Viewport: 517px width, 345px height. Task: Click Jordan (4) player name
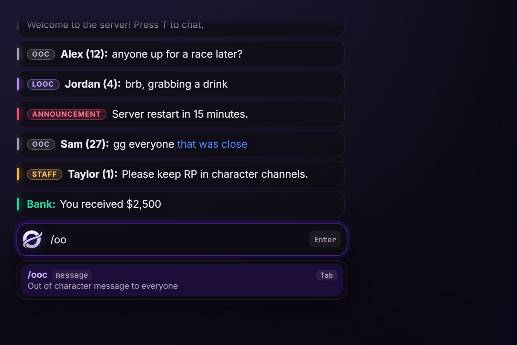(93, 84)
